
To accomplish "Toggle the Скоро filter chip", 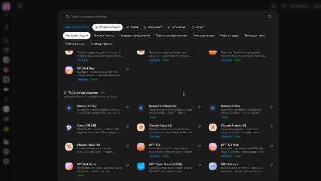I will (198, 27).
